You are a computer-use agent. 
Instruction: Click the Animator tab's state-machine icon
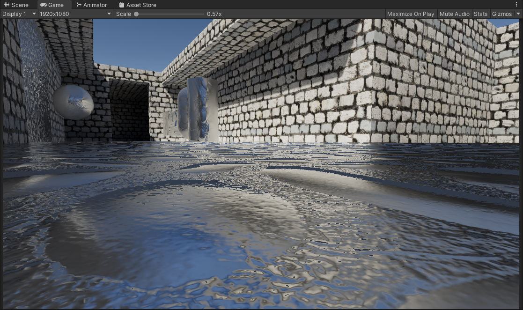(x=79, y=5)
